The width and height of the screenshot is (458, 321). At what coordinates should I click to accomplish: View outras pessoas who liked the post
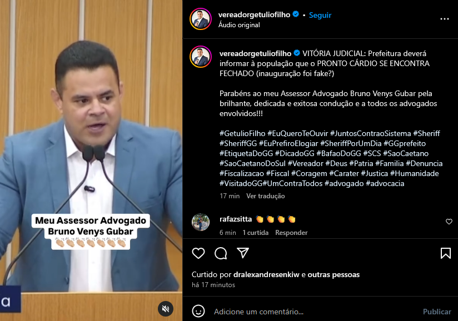click(333, 274)
